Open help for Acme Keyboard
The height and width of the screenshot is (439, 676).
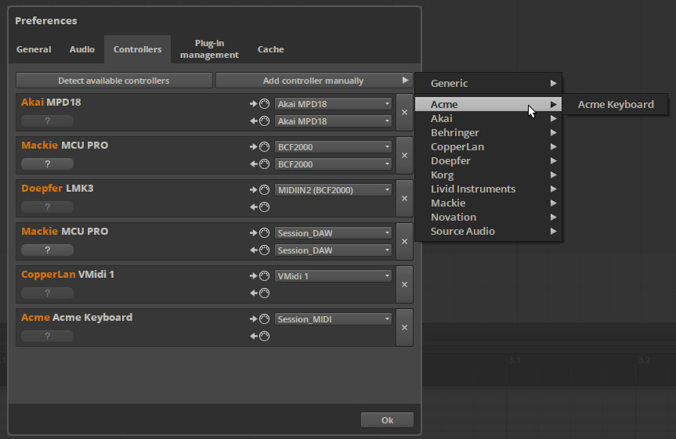click(x=48, y=336)
